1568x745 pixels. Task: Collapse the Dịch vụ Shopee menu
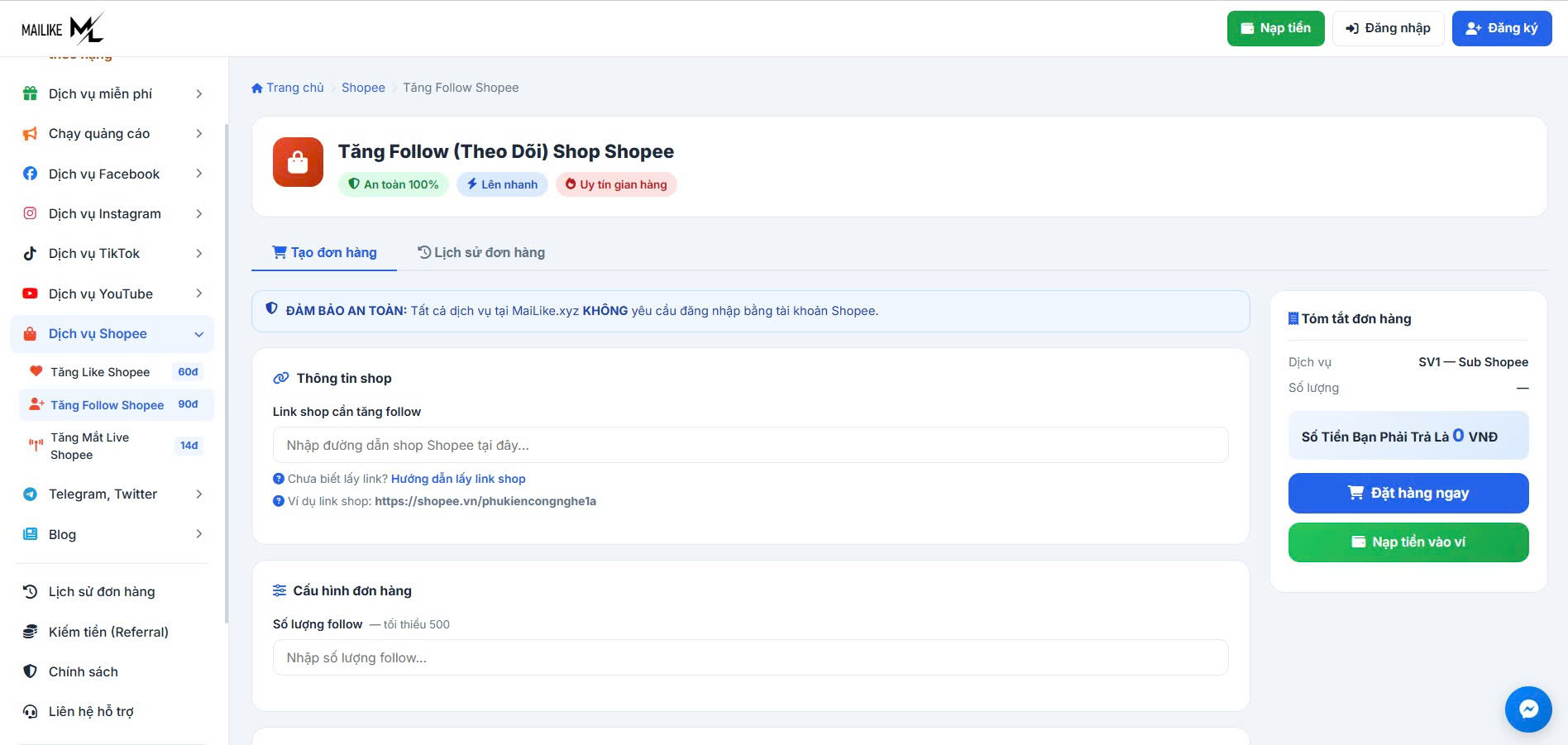coord(198,334)
